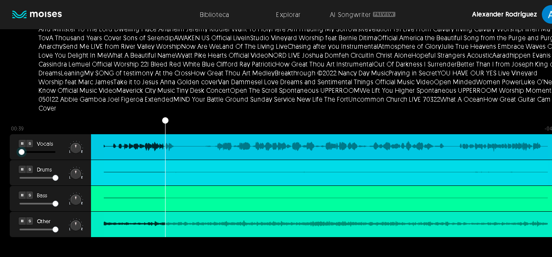This screenshot has width=552, height=257.
Task: Click the Vocals volume slider handle
Action: coord(22,152)
